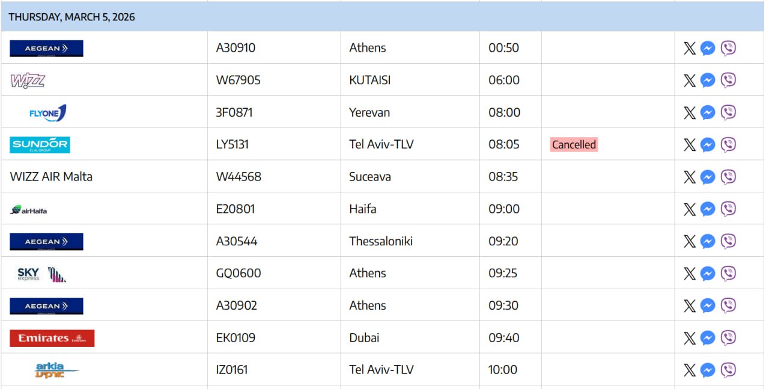Share Dubai EK0109 flight via Messenger

tap(708, 338)
